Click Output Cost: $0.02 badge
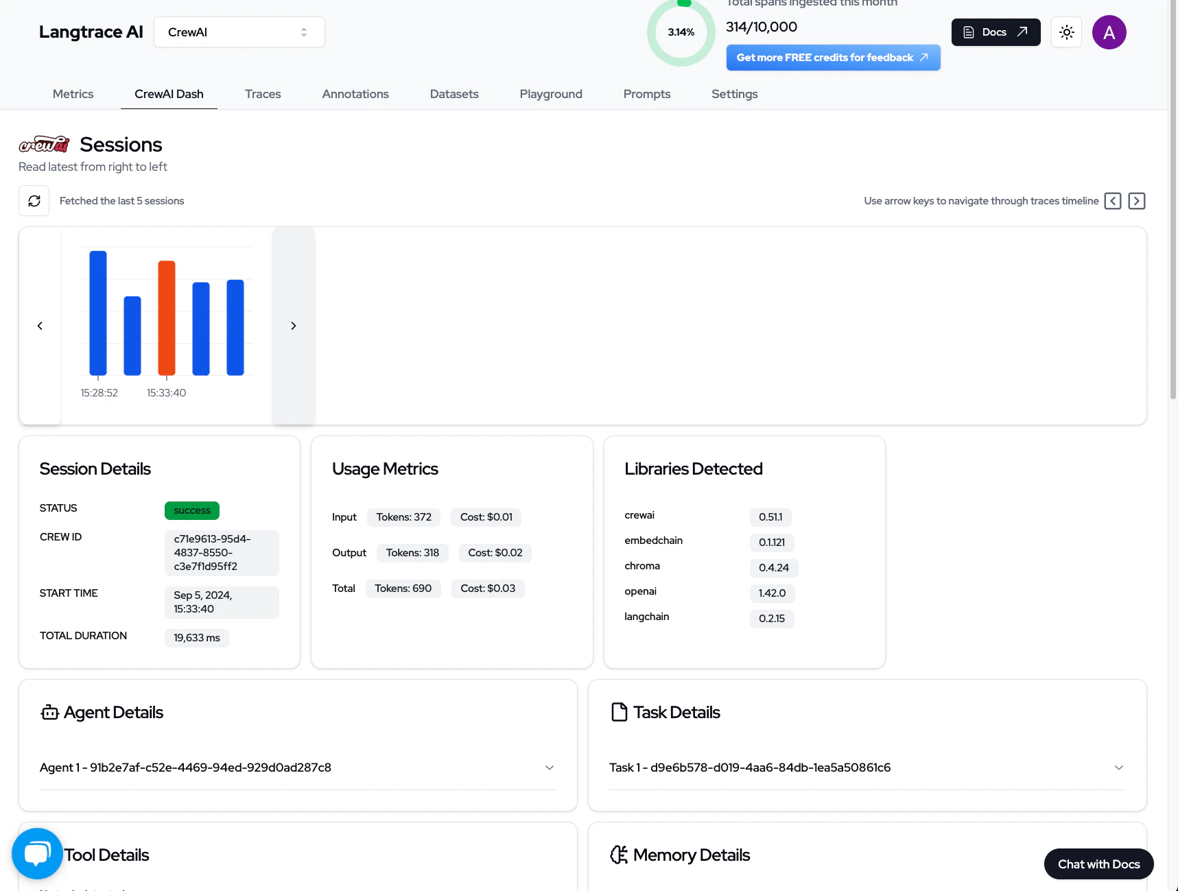This screenshot has width=1178, height=891. [x=495, y=553]
